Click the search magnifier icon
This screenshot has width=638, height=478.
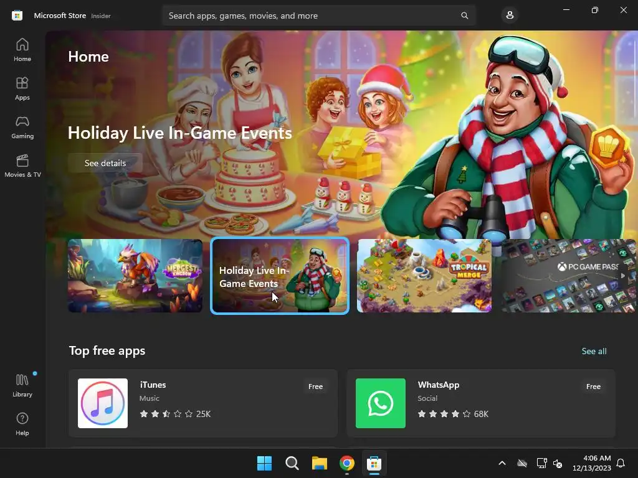click(464, 16)
